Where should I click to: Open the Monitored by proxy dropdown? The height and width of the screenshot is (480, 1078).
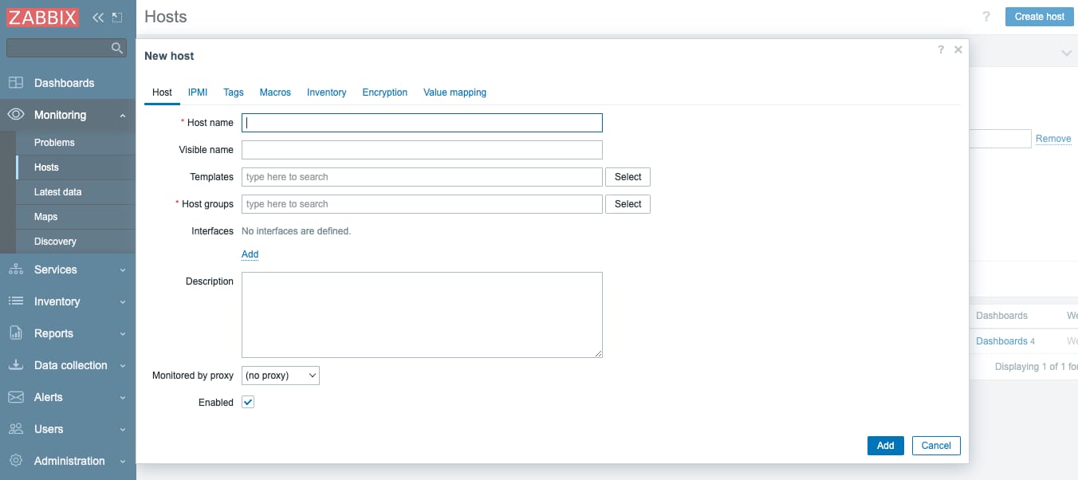pyautogui.click(x=280, y=375)
